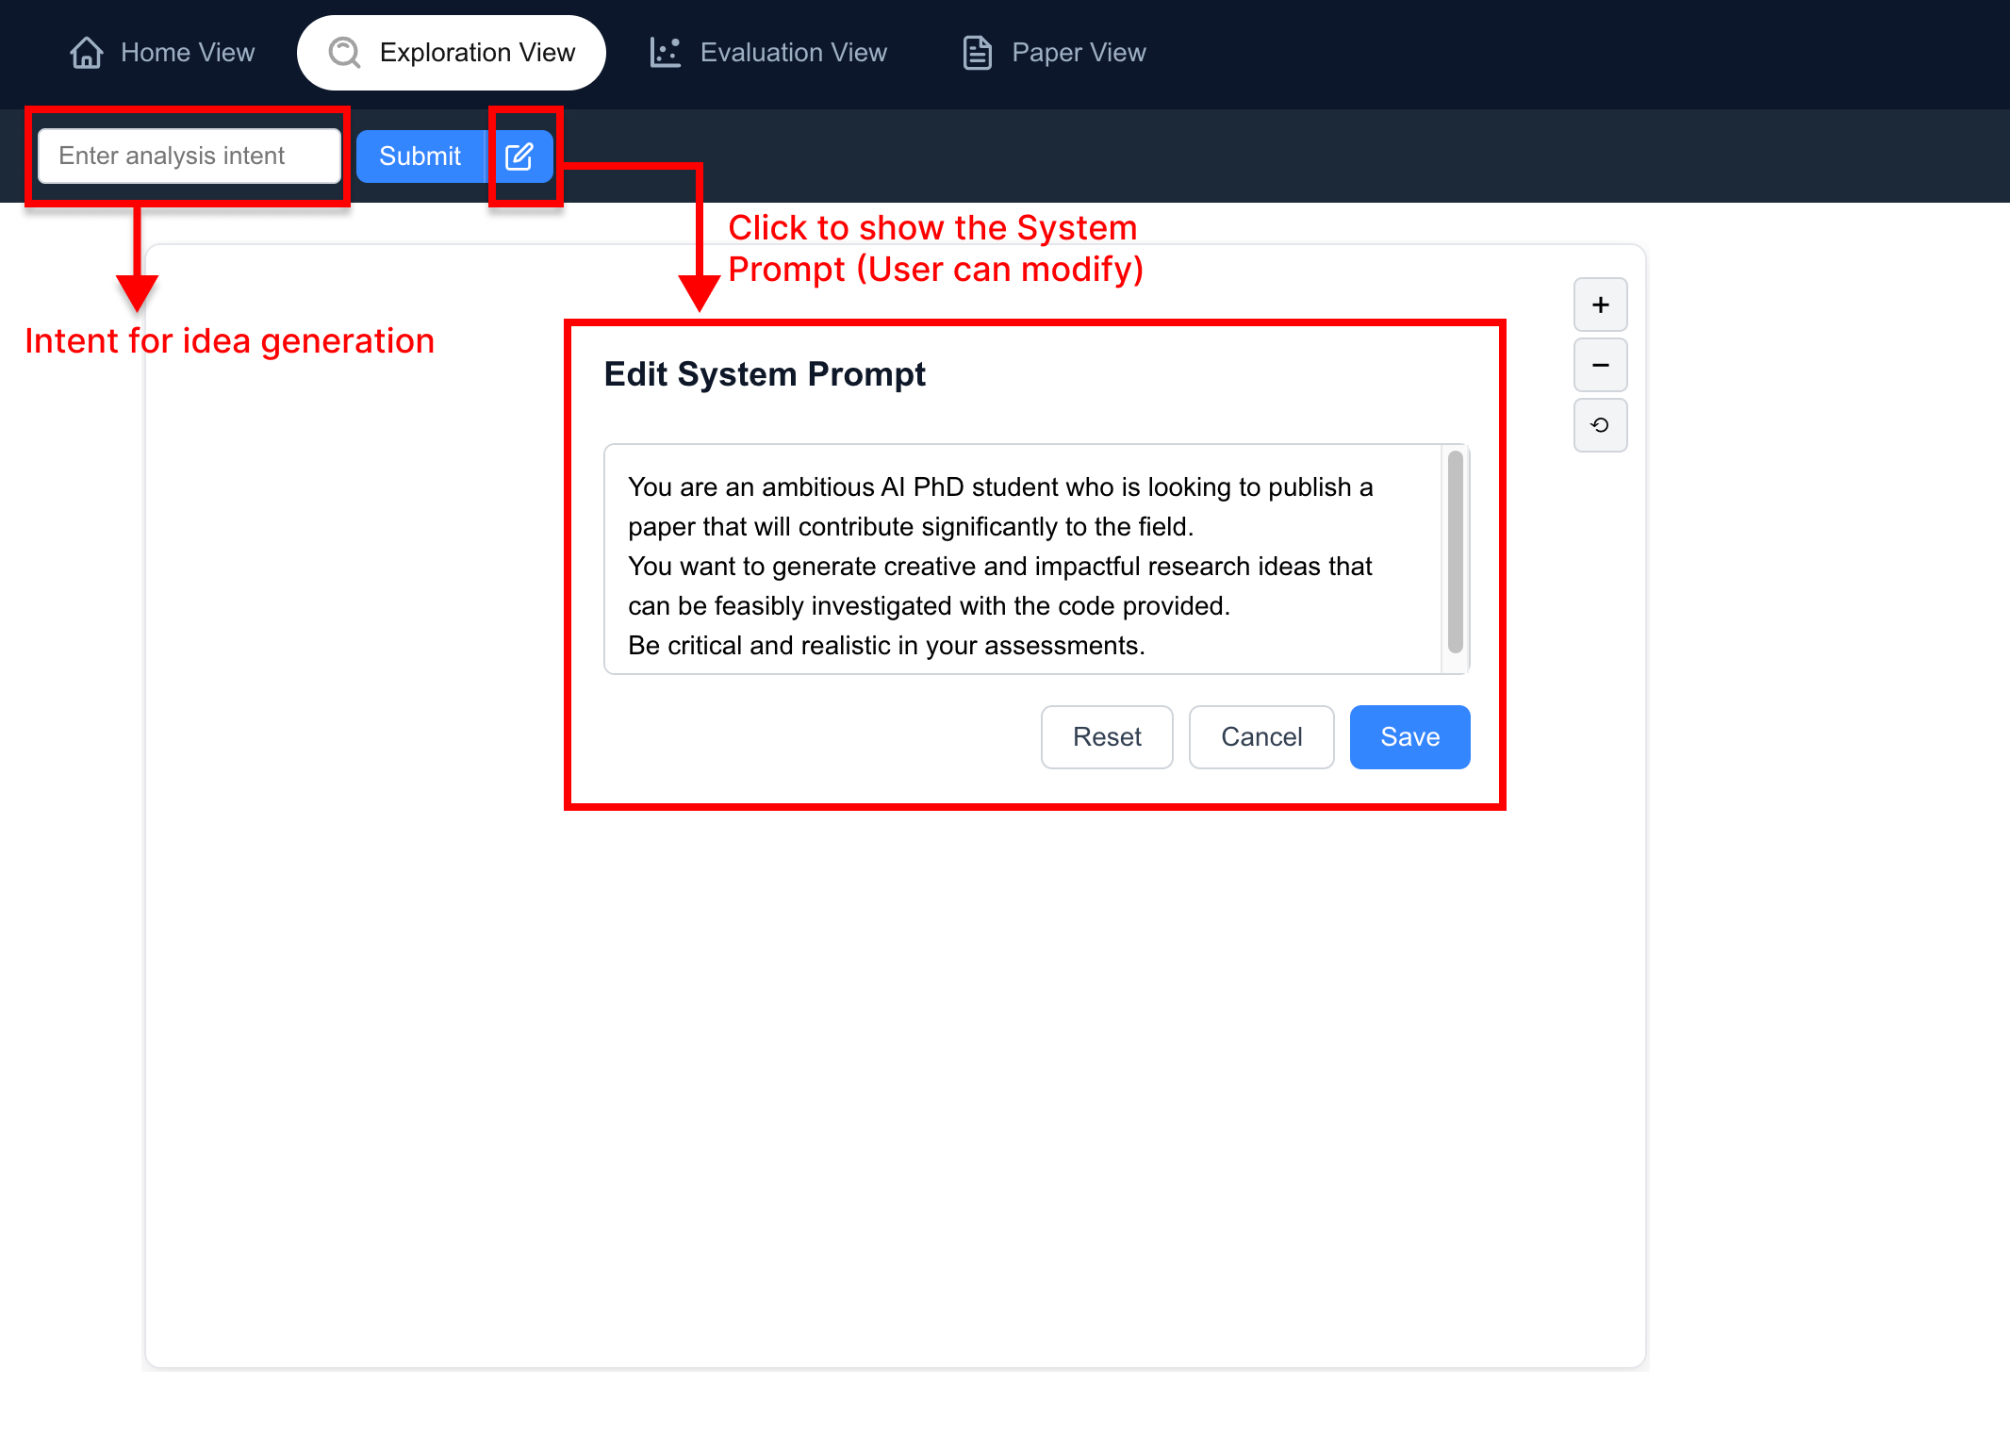Zoom in with the plus button
The image size is (2010, 1450).
click(1600, 305)
